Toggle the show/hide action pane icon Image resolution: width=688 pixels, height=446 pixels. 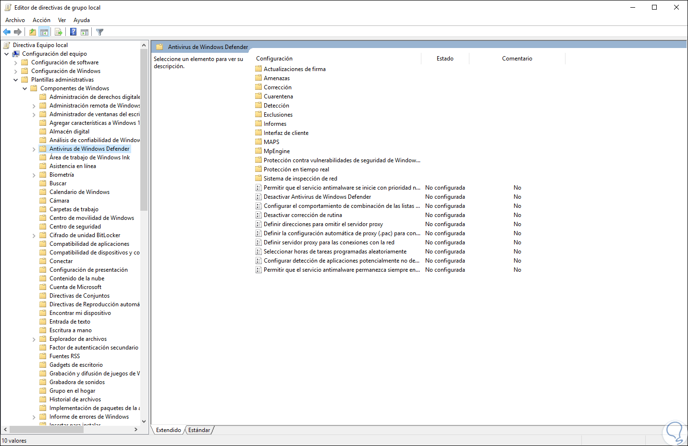[85, 32]
